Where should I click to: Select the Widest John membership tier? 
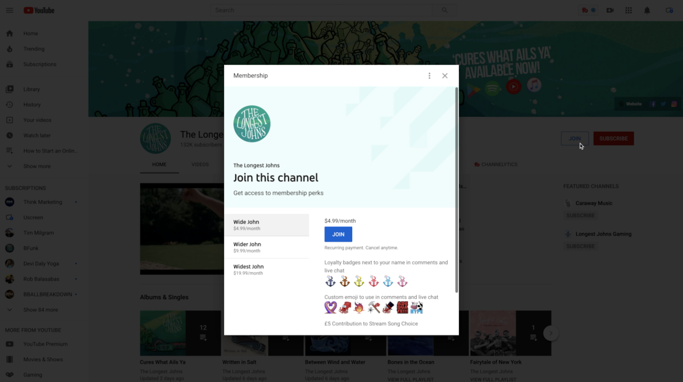coord(266,269)
